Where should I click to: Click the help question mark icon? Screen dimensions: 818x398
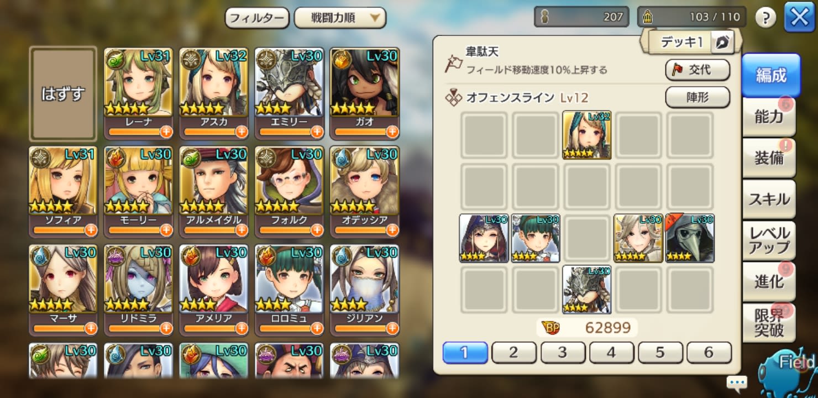[765, 18]
